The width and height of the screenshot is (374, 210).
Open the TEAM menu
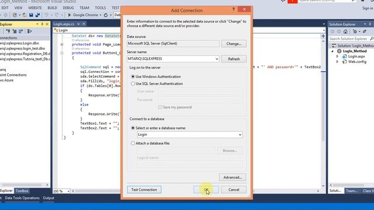[84, 8]
